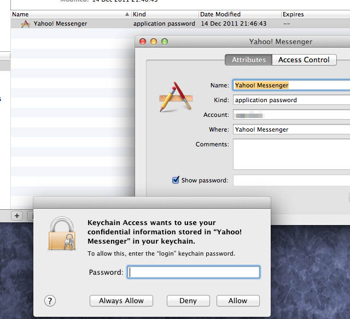Toggle the Show password checkbox
Viewport: 350px width, 319px height.
point(176,180)
